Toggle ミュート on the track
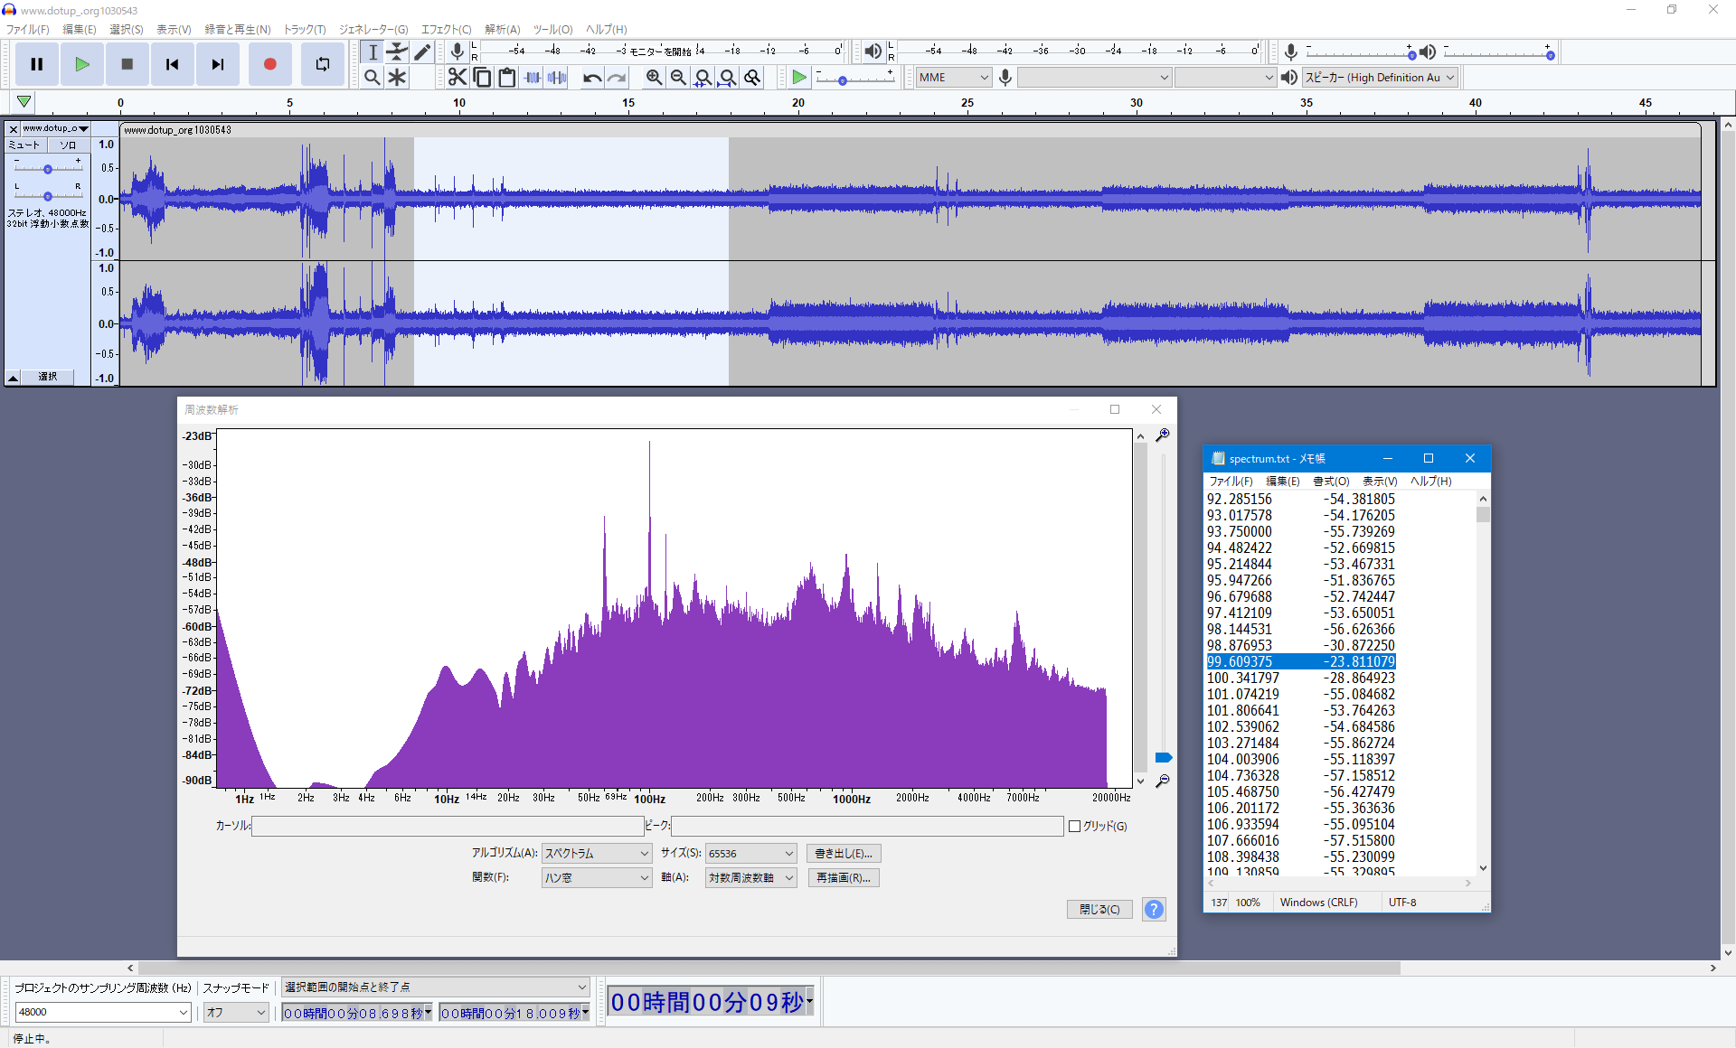 [x=25, y=145]
